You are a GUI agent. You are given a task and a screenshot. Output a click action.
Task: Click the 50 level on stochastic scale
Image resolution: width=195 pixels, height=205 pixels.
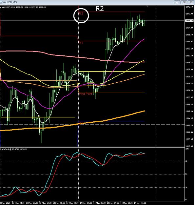186,174
